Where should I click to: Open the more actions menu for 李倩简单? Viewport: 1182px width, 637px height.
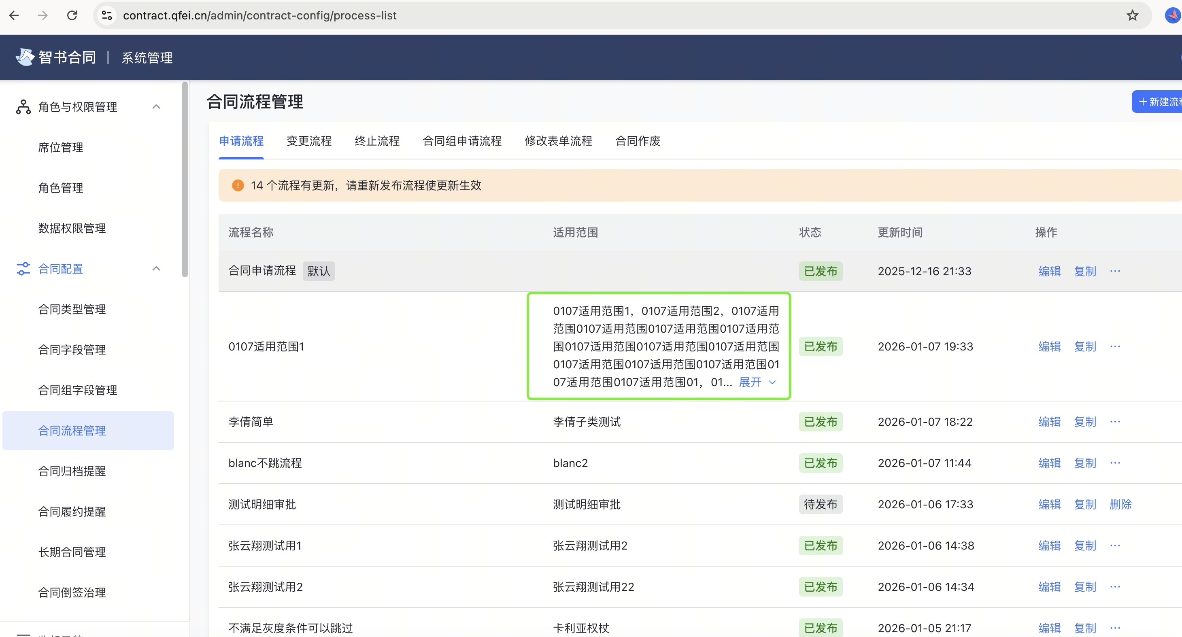pyautogui.click(x=1115, y=421)
